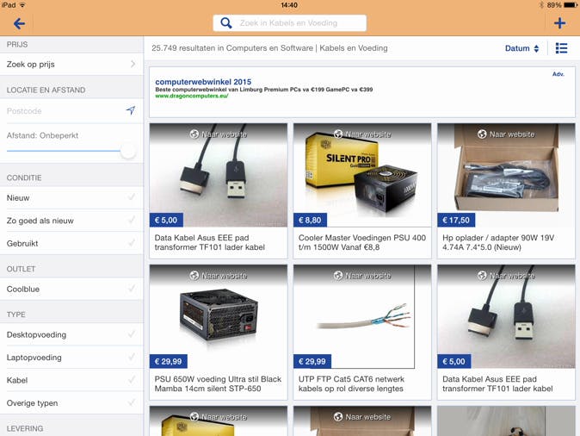This screenshot has width=580, height=436.
Task: Open the Silent Pro PSU photo
Action: (362, 175)
